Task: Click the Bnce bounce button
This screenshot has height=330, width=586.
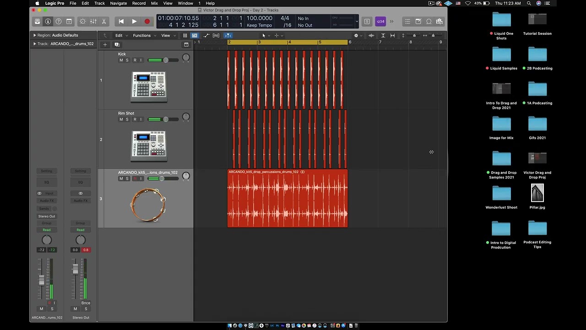Action: 86,303
